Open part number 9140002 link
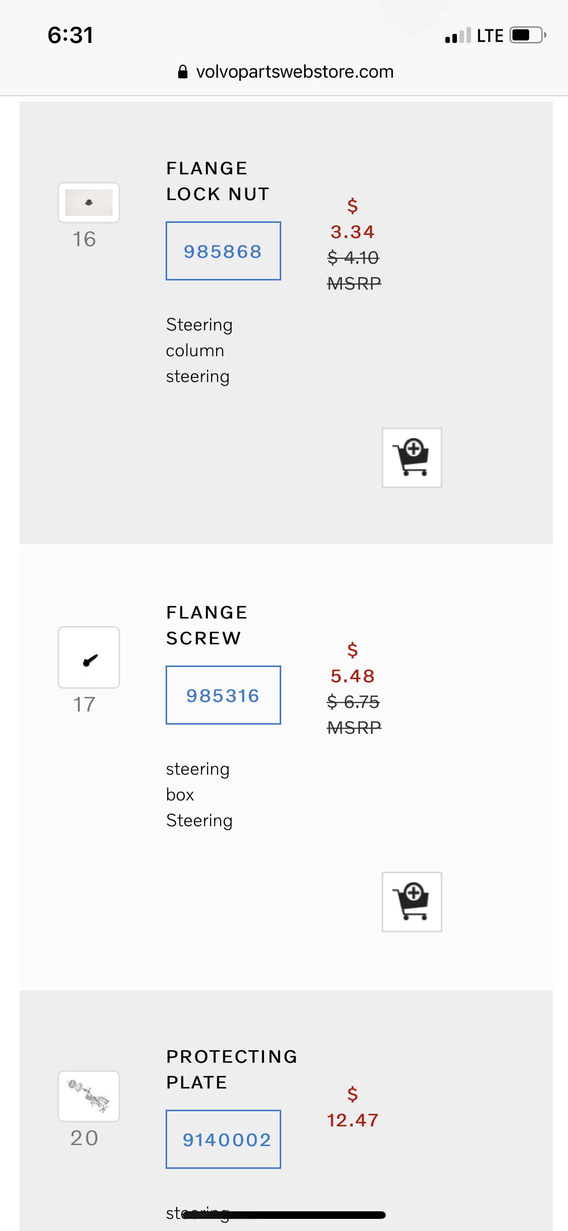Image resolution: width=568 pixels, height=1231 pixels. coord(223,1140)
